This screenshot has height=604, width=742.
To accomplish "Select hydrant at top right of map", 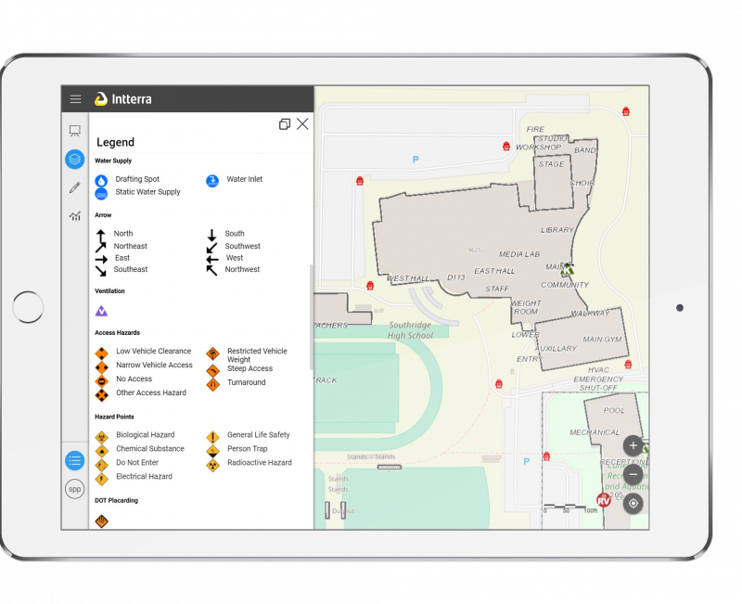I will [x=626, y=111].
